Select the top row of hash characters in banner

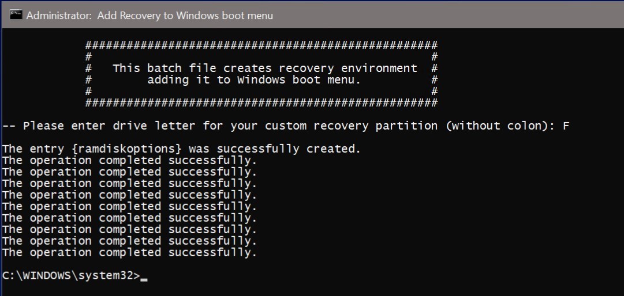pyautogui.click(x=261, y=45)
